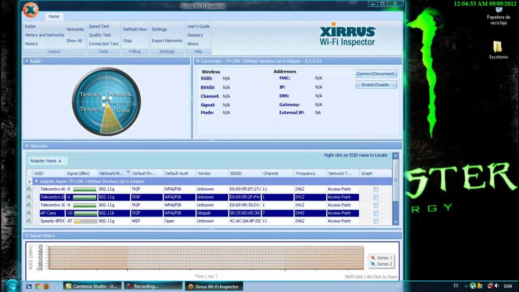Screen dimensions: 519x292
Task: Open the Glossary help item
Action: pos(195,35)
